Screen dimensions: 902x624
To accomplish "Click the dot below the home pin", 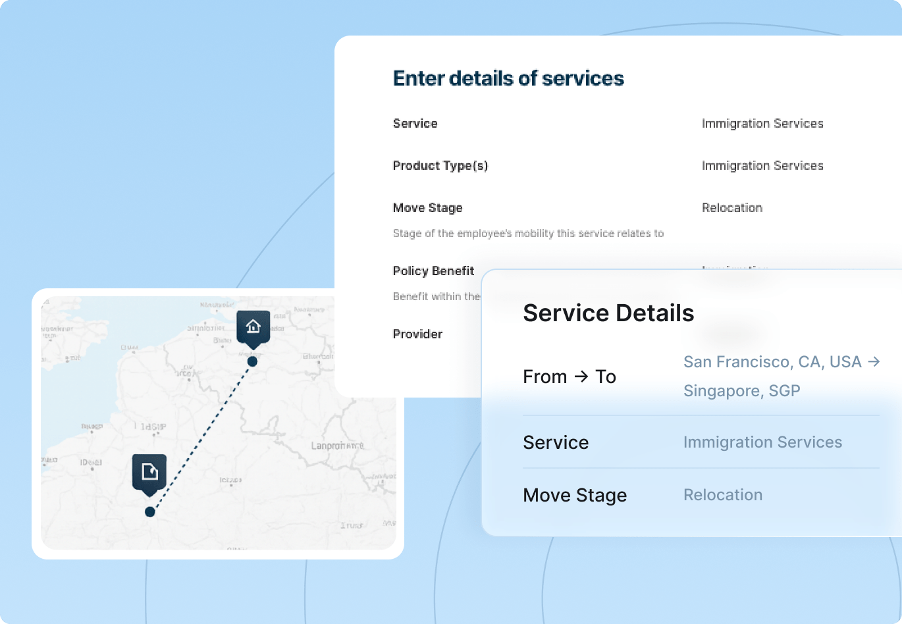I will click(x=252, y=361).
